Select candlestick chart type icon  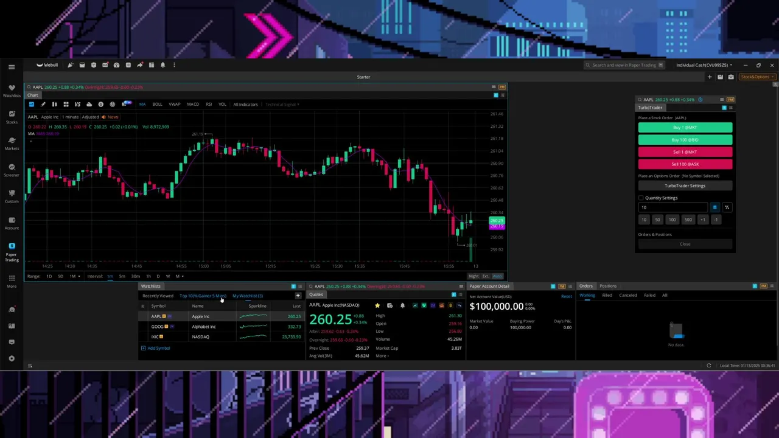54,105
